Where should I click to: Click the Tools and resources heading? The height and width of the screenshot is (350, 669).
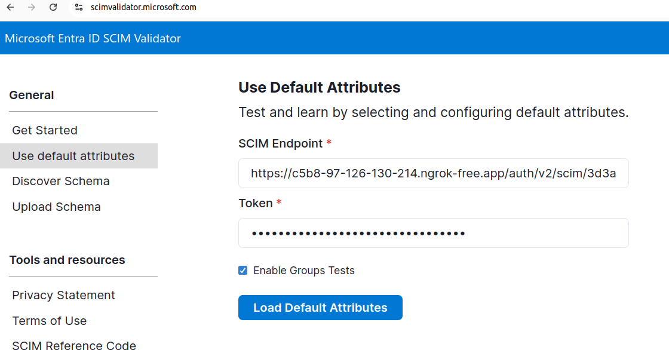(x=67, y=260)
